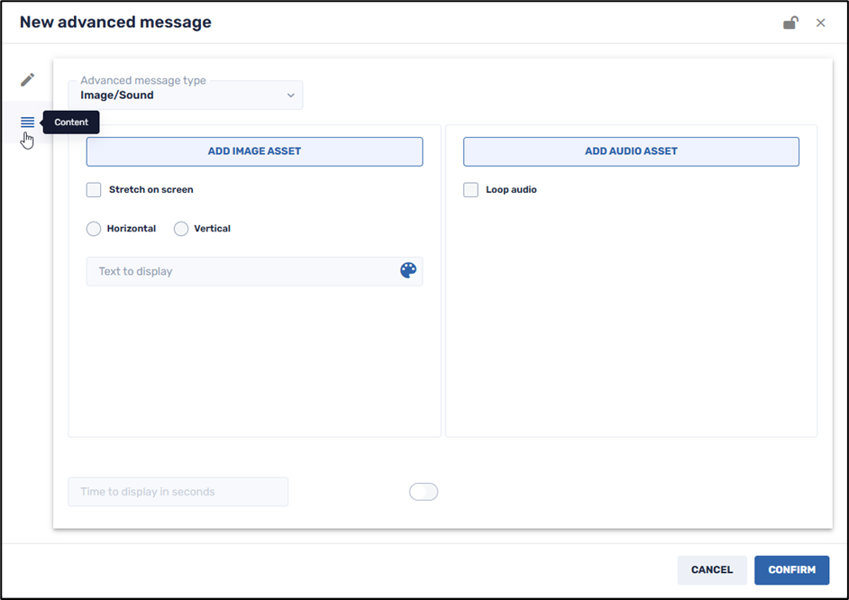The height and width of the screenshot is (600, 849).
Task: Click the Add Image Asset button
Action: click(x=254, y=151)
